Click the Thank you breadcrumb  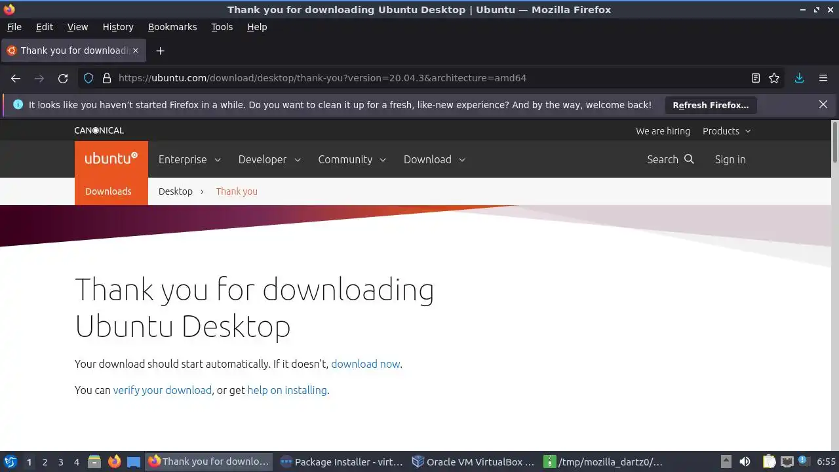pyautogui.click(x=237, y=191)
